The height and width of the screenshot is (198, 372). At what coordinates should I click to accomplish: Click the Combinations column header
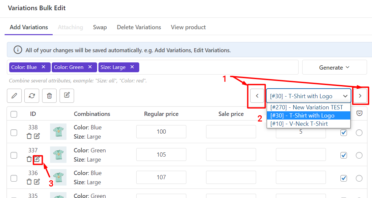pos(92,114)
